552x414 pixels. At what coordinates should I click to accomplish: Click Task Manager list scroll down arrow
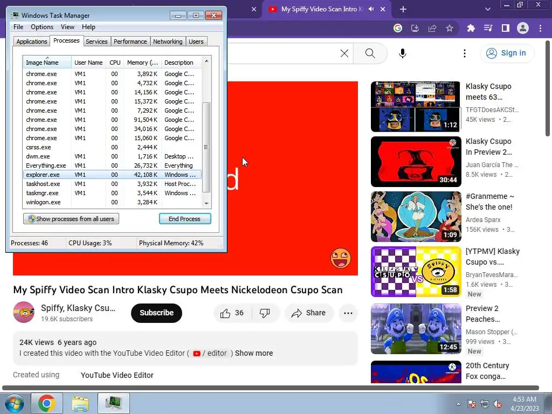(x=206, y=203)
